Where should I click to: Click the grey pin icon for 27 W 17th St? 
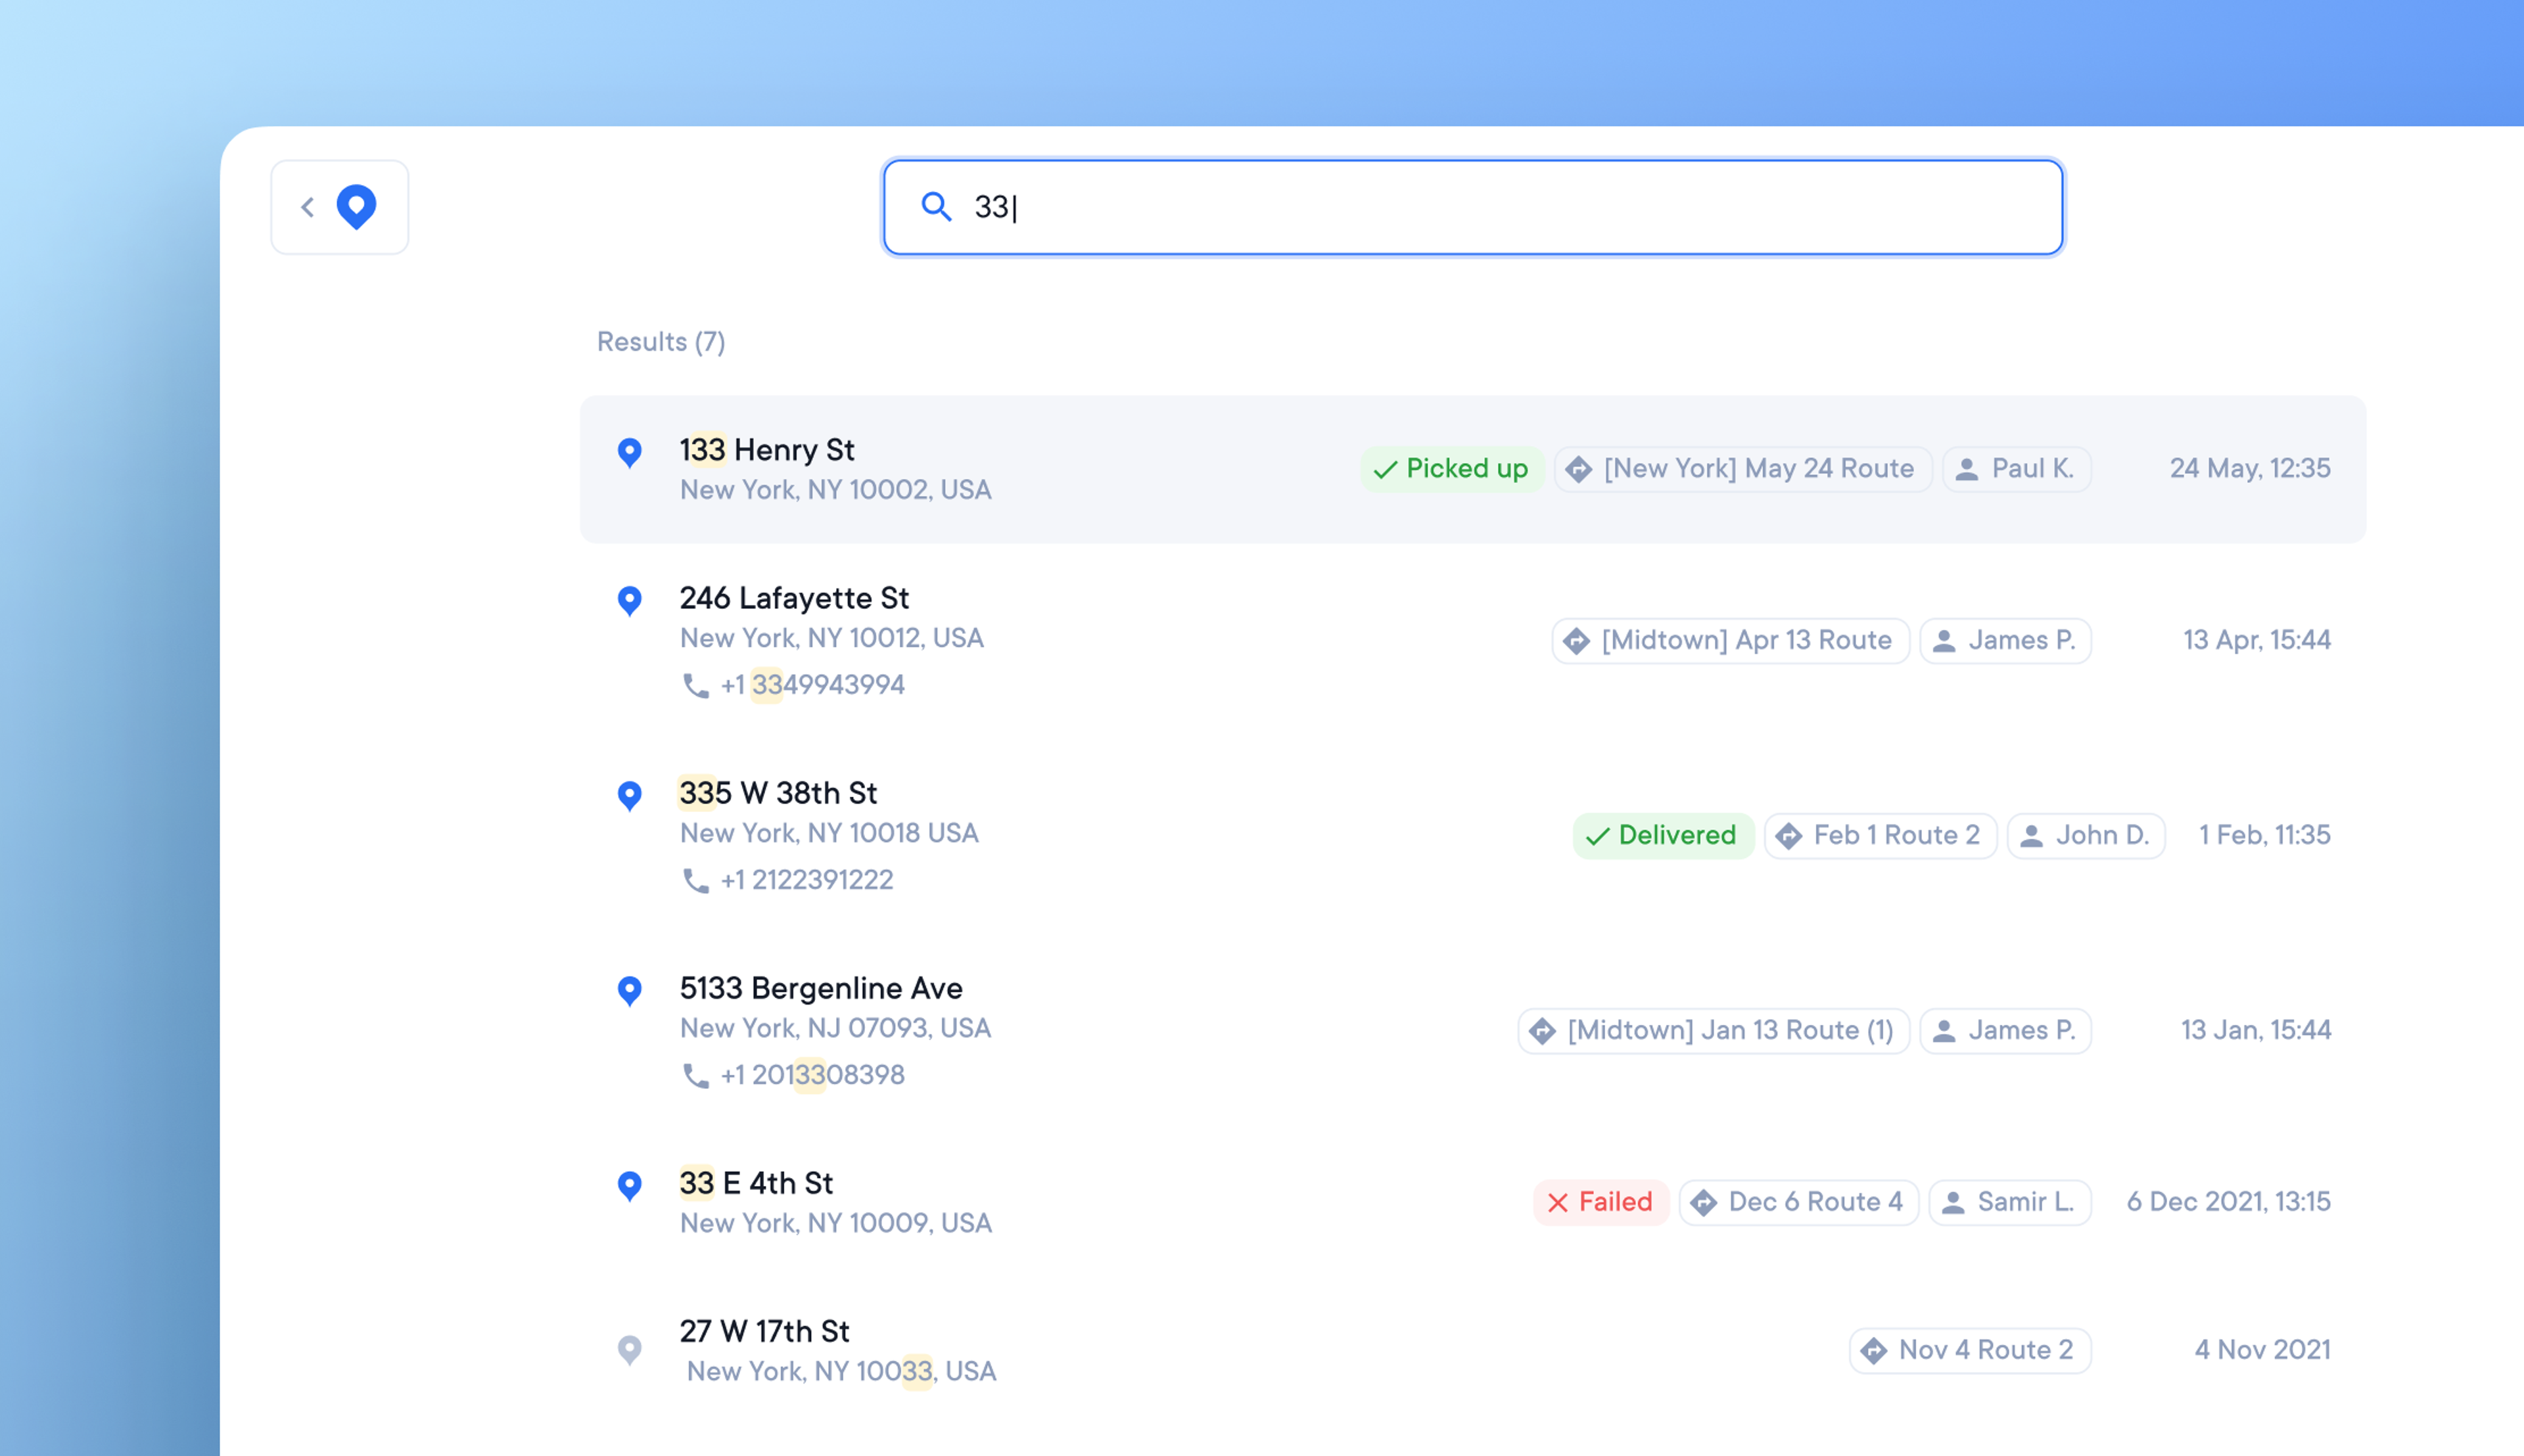tap(629, 1350)
